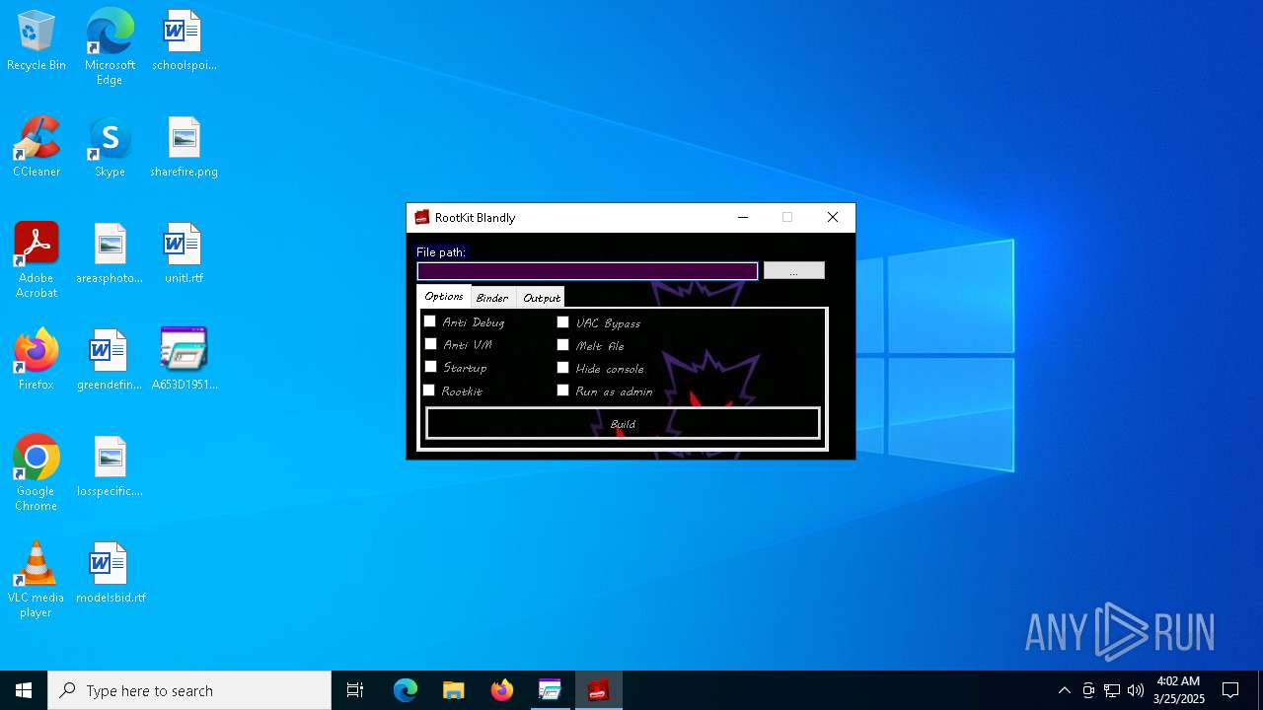1263x710 pixels.
Task: Select the Recycle Bin desktop icon
Action: pos(37,40)
